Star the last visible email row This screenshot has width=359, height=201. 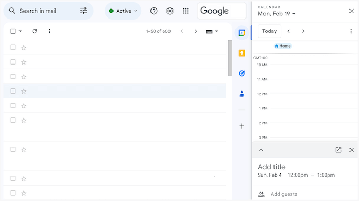click(24, 193)
